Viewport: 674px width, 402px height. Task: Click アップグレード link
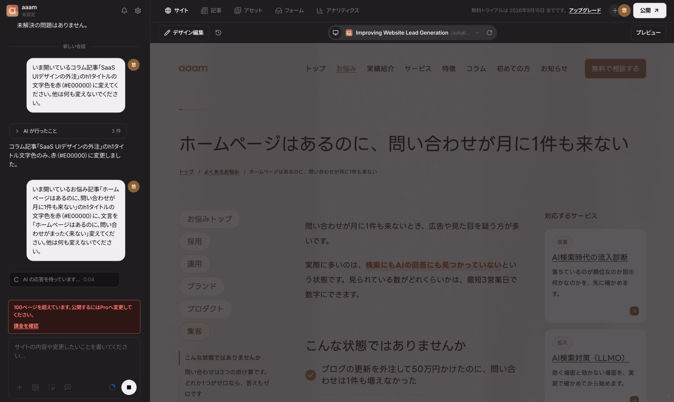(x=585, y=11)
